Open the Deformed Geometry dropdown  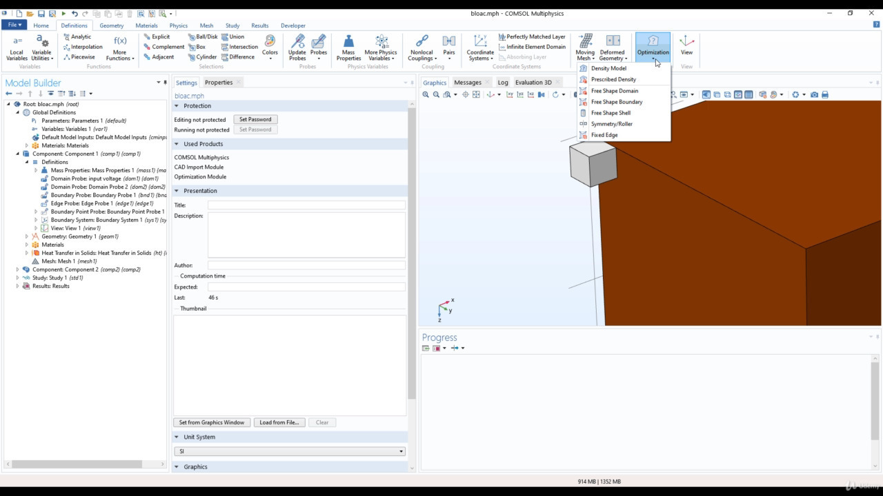click(x=613, y=48)
